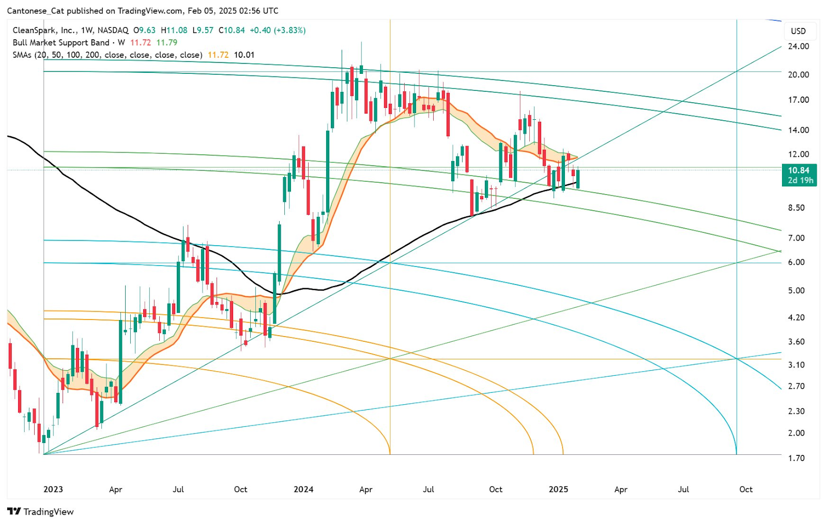The height and width of the screenshot is (524, 827).
Task: Click the 4.20 price axis label
Action: click(797, 317)
